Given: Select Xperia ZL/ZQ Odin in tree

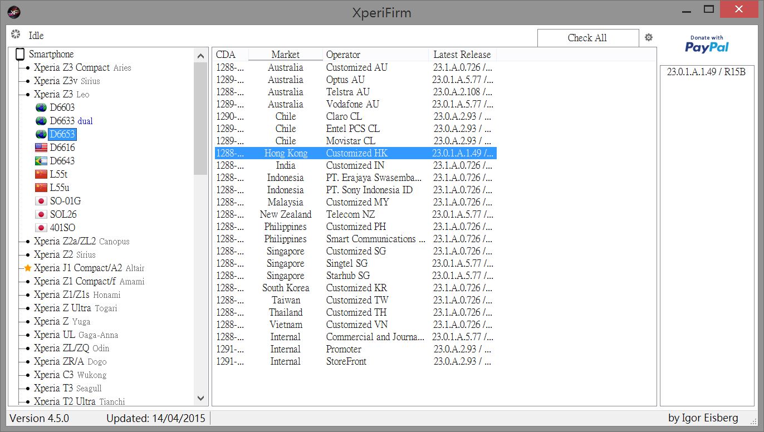Looking at the screenshot, I should (71, 348).
